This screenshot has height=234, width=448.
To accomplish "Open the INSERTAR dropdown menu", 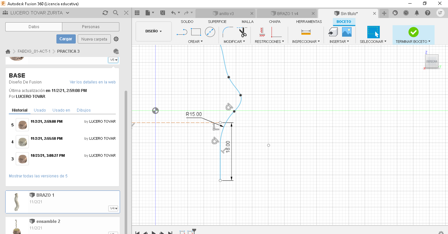I will 339,42.
